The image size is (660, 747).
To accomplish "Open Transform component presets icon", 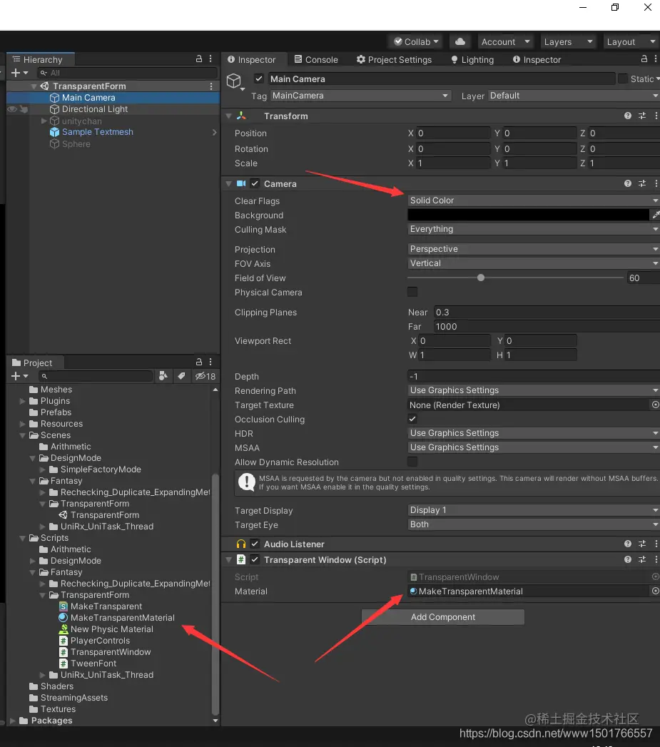I will tap(642, 116).
